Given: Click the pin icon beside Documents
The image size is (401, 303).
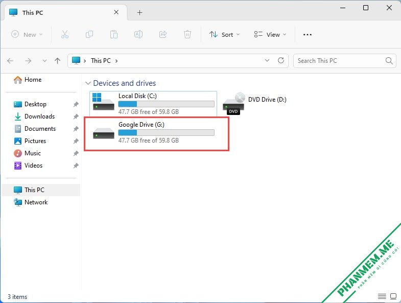Looking at the screenshot, I should 76,129.
